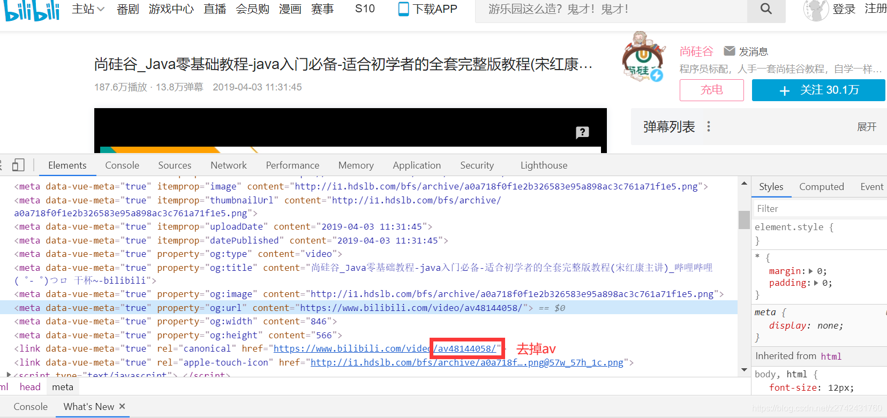Click the user avatar icon near 登录
The image size is (887, 418).
click(816, 10)
